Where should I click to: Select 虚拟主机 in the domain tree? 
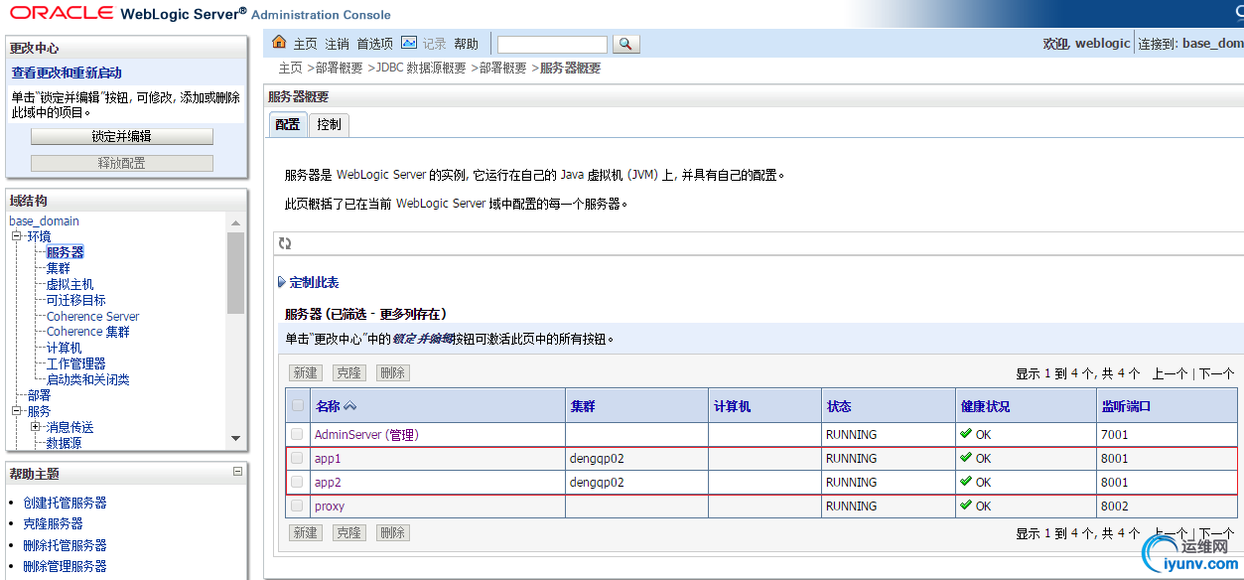click(x=70, y=284)
